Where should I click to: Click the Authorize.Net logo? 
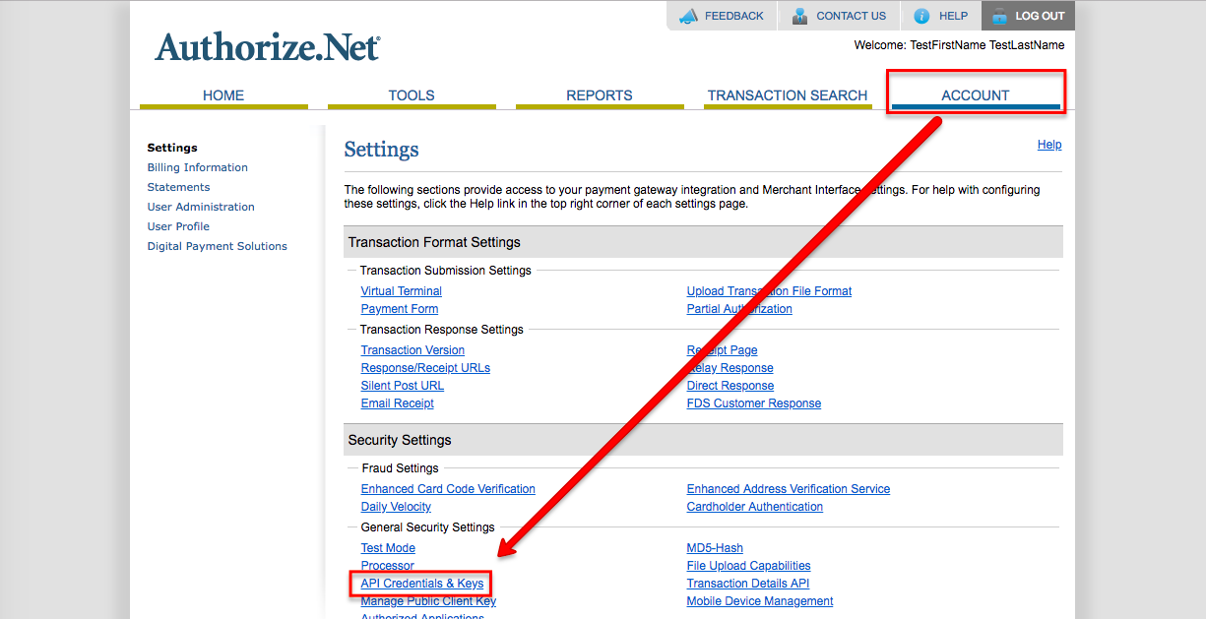coord(267,47)
